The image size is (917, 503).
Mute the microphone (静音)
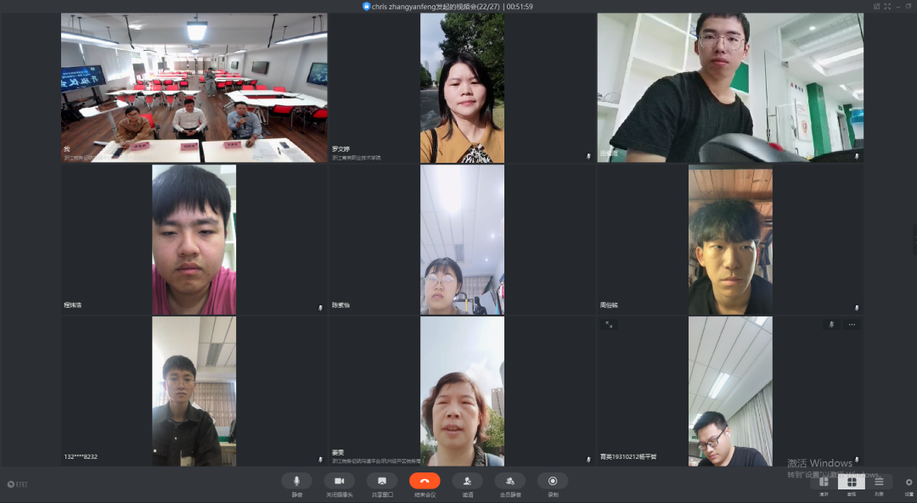tap(296, 481)
